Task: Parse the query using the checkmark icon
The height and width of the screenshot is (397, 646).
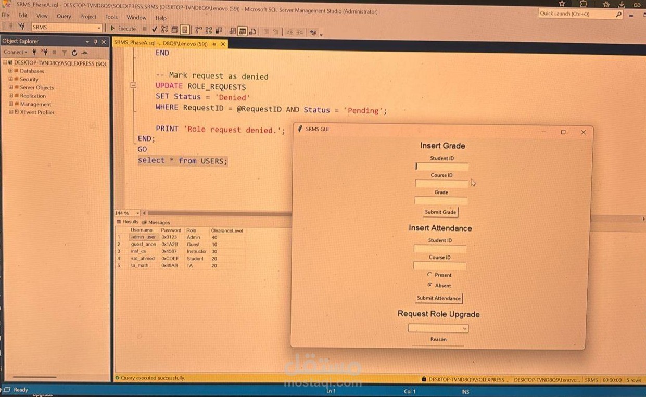Action: point(154,29)
